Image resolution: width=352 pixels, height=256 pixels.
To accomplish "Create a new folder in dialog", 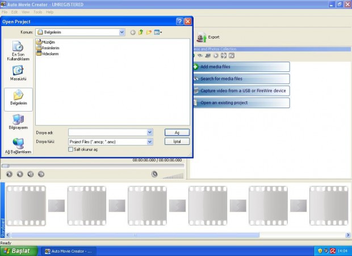I will point(149,32).
